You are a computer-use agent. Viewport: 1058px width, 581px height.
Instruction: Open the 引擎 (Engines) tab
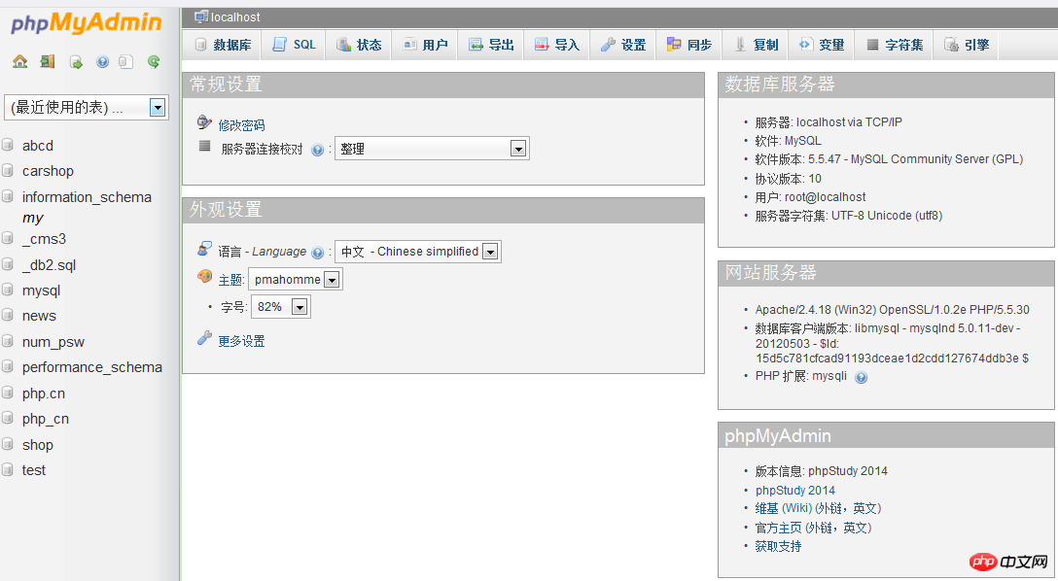point(967,45)
